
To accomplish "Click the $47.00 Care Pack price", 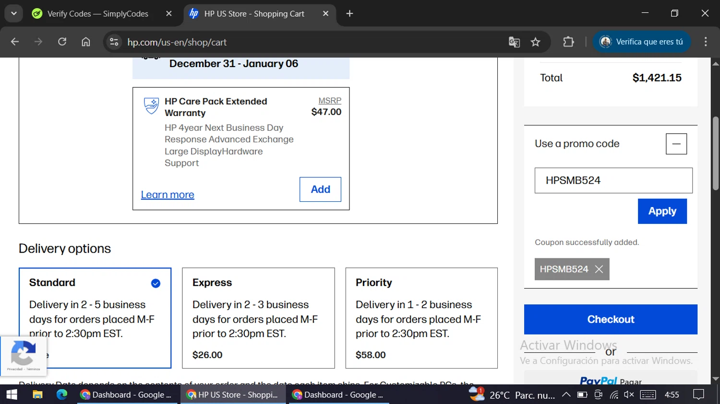I will point(326,112).
